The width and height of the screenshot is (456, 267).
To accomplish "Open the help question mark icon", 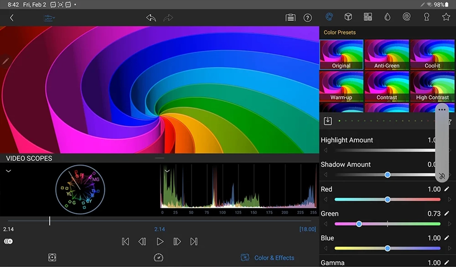I will (x=308, y=17).
